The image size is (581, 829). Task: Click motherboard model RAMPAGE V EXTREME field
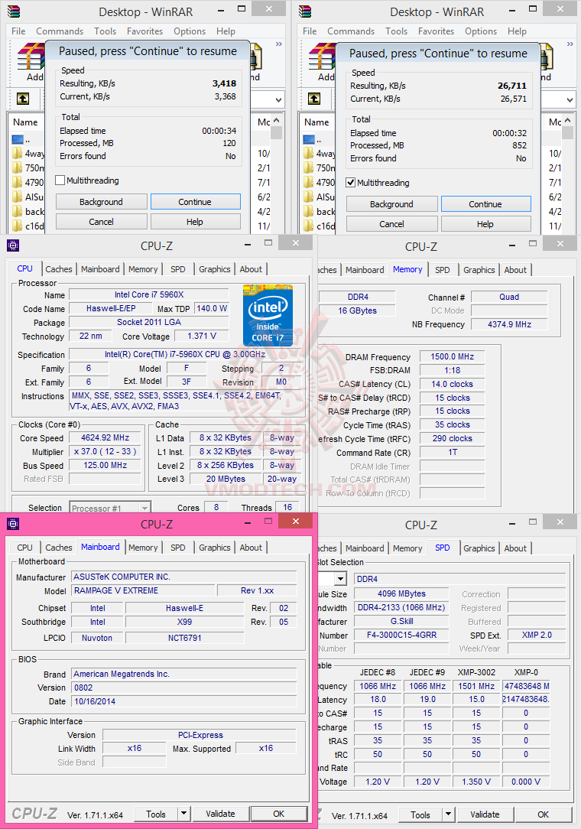pos(143,590)
